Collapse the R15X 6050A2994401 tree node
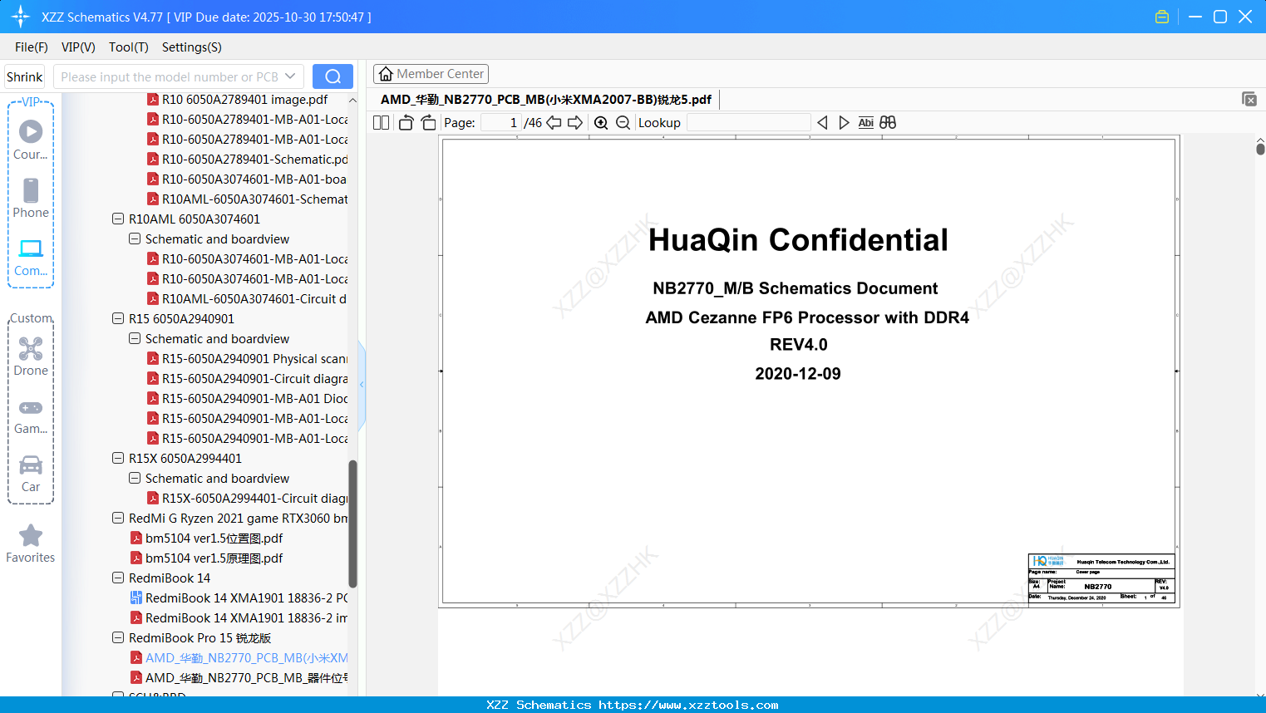 (118, 459)
